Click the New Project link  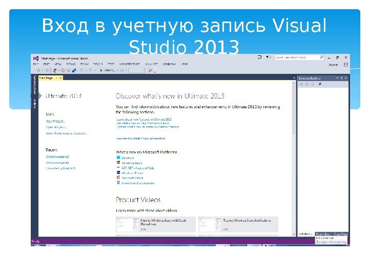pyautogui.click(x=55, y=121)
